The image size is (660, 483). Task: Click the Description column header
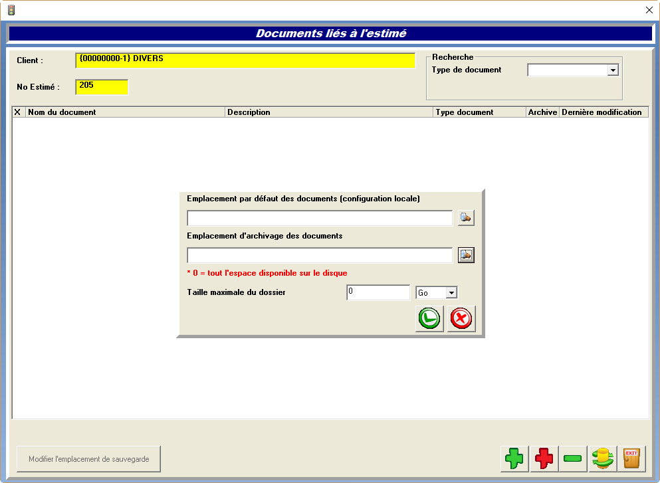click(329, 112)
